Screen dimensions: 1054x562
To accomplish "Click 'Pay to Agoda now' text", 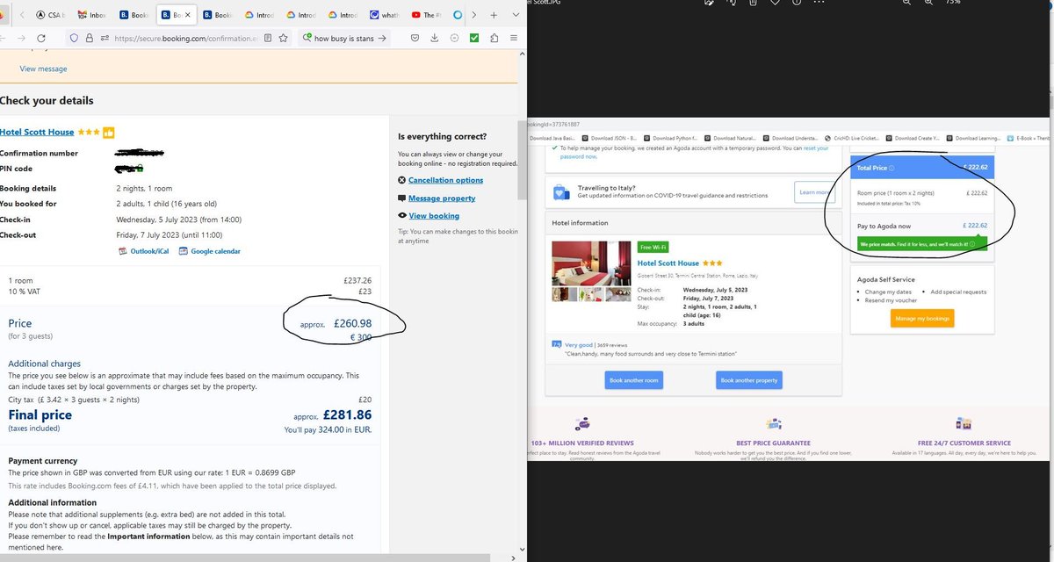I will point(883,226).
